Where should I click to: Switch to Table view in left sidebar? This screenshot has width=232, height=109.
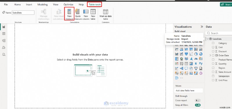pyautogui.click(x=4, y=34)
